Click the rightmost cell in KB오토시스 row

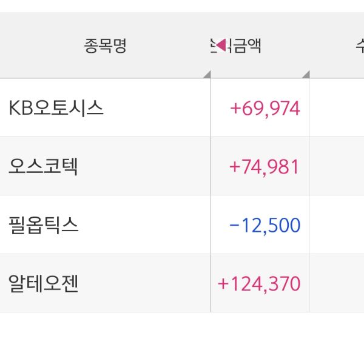tap(337, 108)
